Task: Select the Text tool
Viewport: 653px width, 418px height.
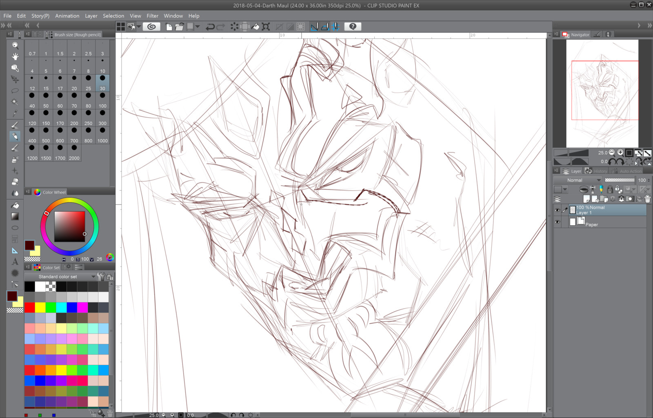Action: [x=15, y=262]
